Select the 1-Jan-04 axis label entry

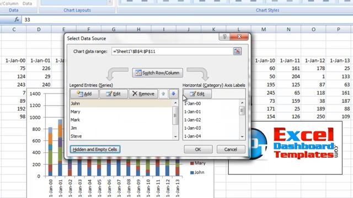(x=211, y=136)
